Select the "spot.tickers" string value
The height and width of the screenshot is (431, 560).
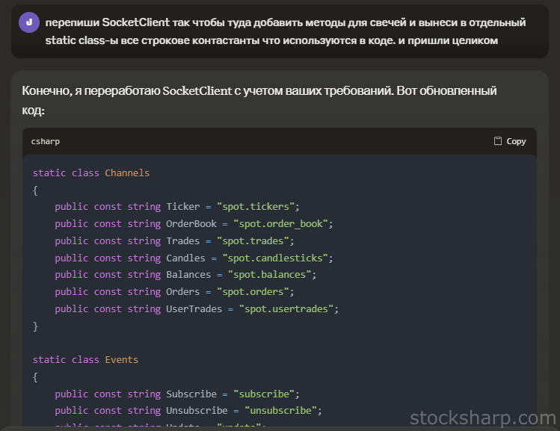click(x=258, y=206)
